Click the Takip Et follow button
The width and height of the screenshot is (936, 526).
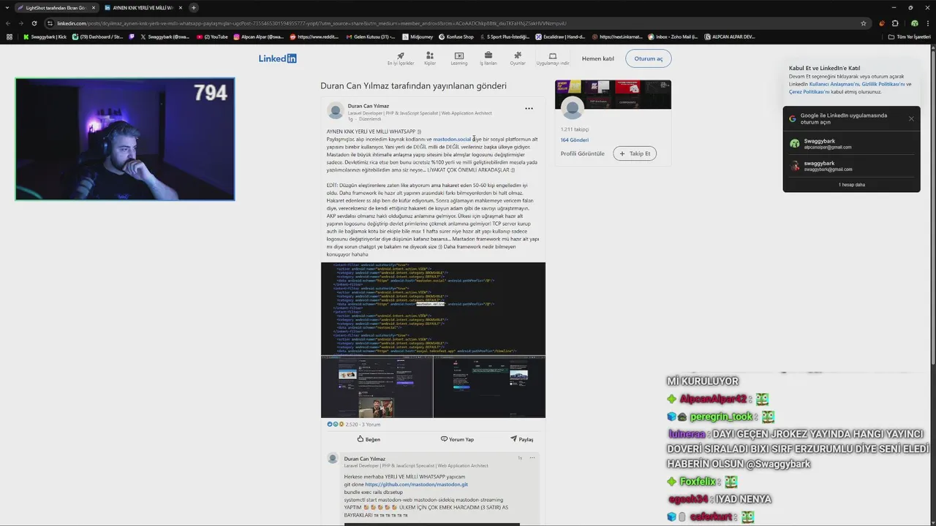(x=635, y=153)
